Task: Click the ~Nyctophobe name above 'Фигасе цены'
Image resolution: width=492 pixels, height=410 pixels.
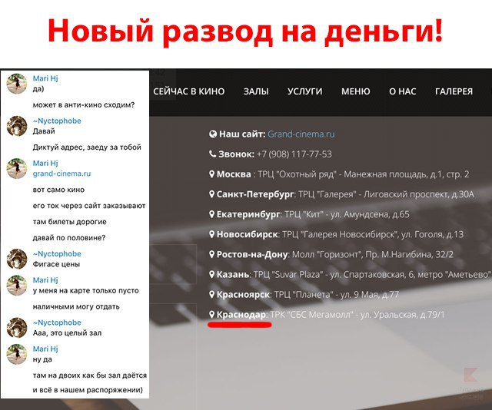Action: 57,253
